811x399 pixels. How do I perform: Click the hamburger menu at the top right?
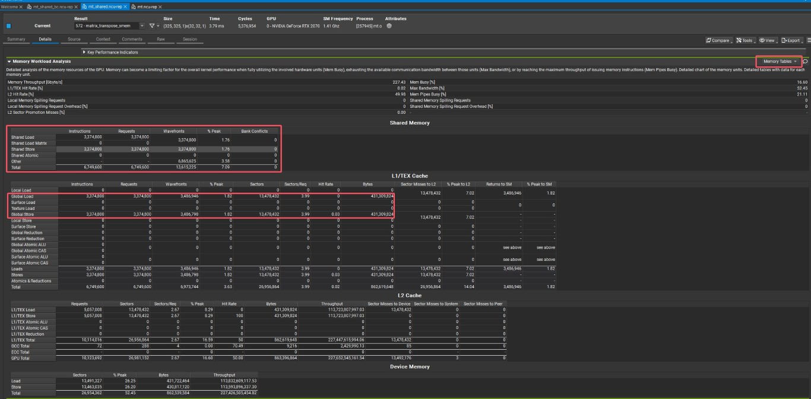(808, 39)
